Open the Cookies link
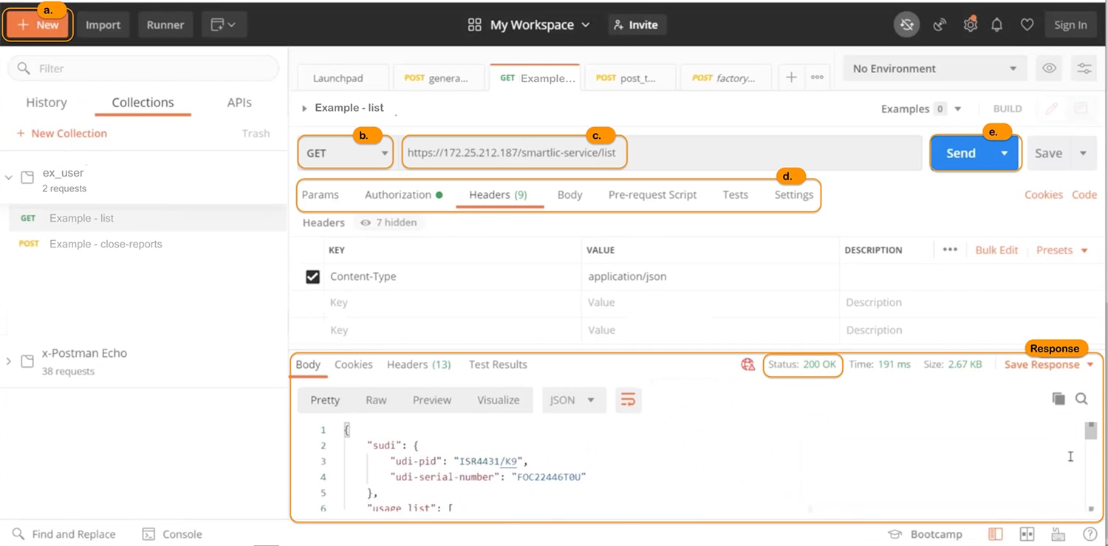Image resolution: width=1108 pixels, height=546 pixels. (1043, 195)
